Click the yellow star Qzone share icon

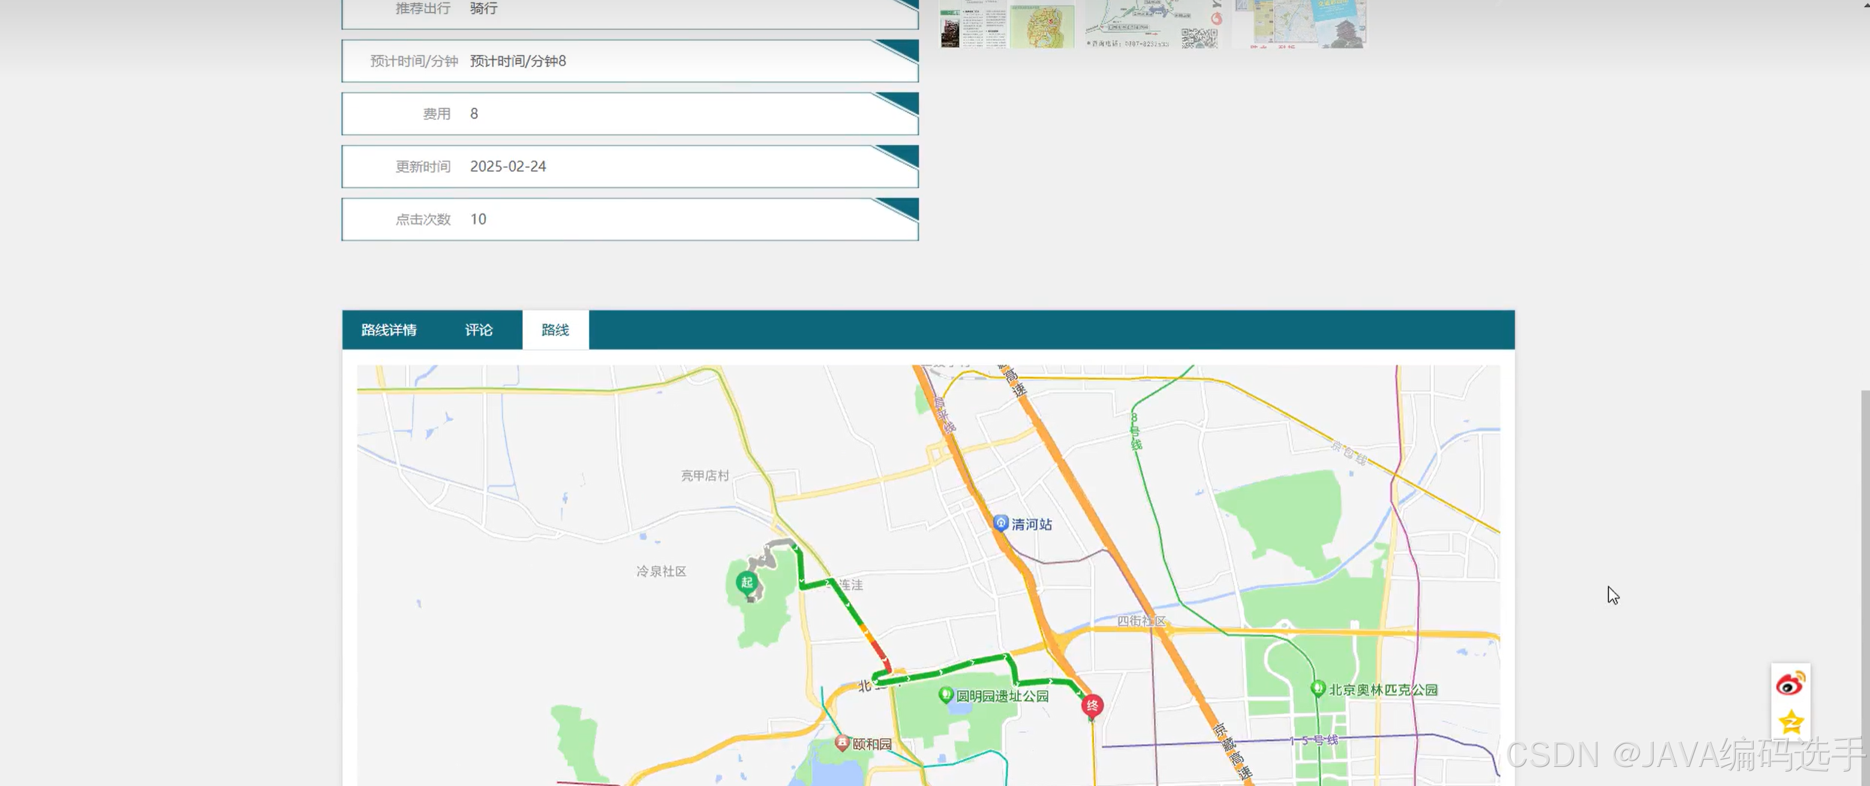1790,722
